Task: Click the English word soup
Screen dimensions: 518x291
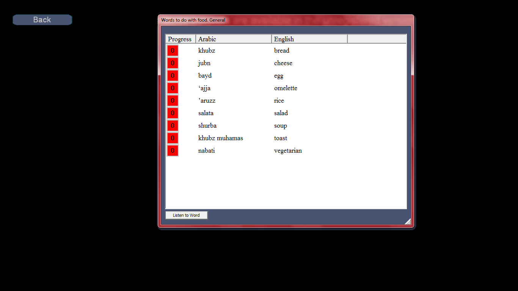Action: [281, 125]
